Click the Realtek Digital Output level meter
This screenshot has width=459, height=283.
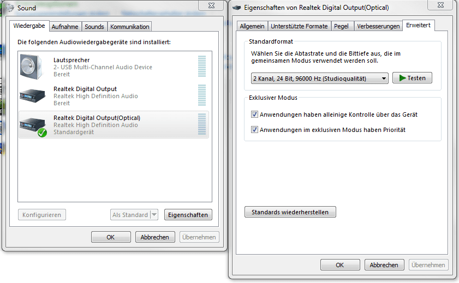tap(202, 95)
